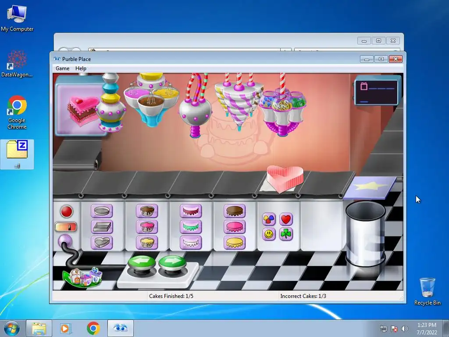Choose the yellow vanilla batter cake button

click(x=147, y=242)
